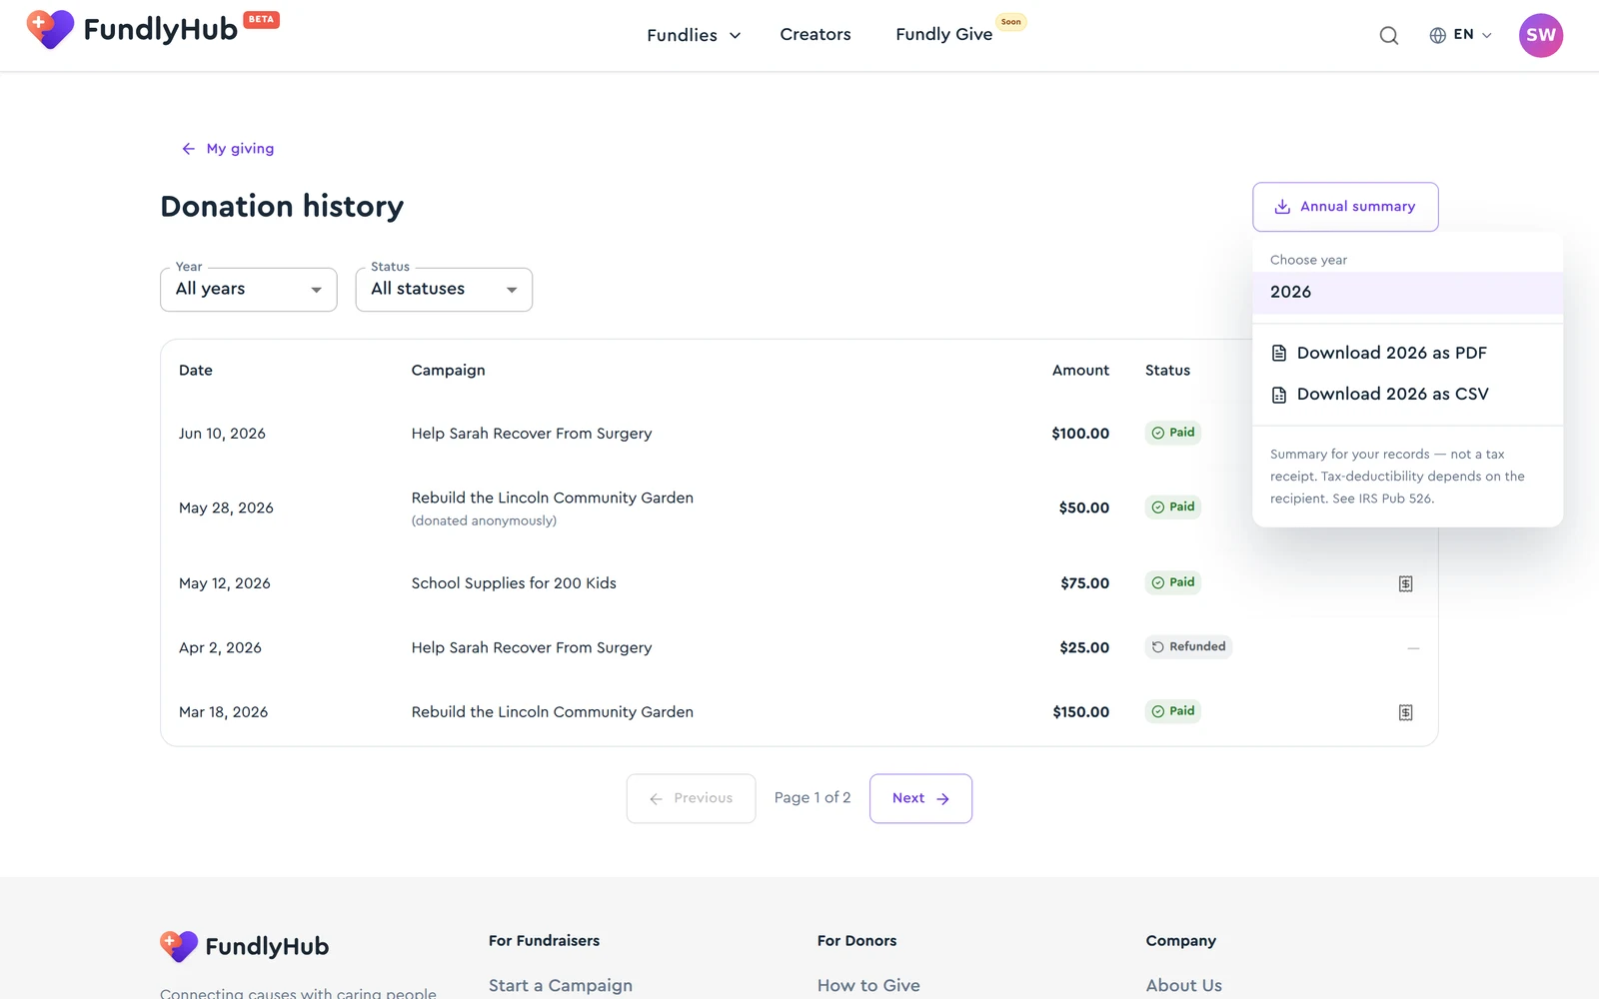Click the 'Apr 2, 2026' date cell
Image resolution: width=1599 pixels, height=999 pixels.
220,647
